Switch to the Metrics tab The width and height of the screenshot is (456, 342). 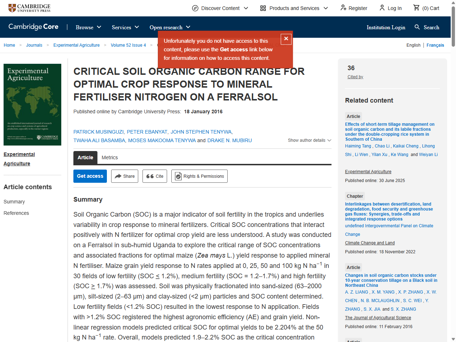tap(110, 157)
